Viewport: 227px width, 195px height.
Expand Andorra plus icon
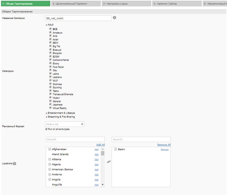point(50,174)
